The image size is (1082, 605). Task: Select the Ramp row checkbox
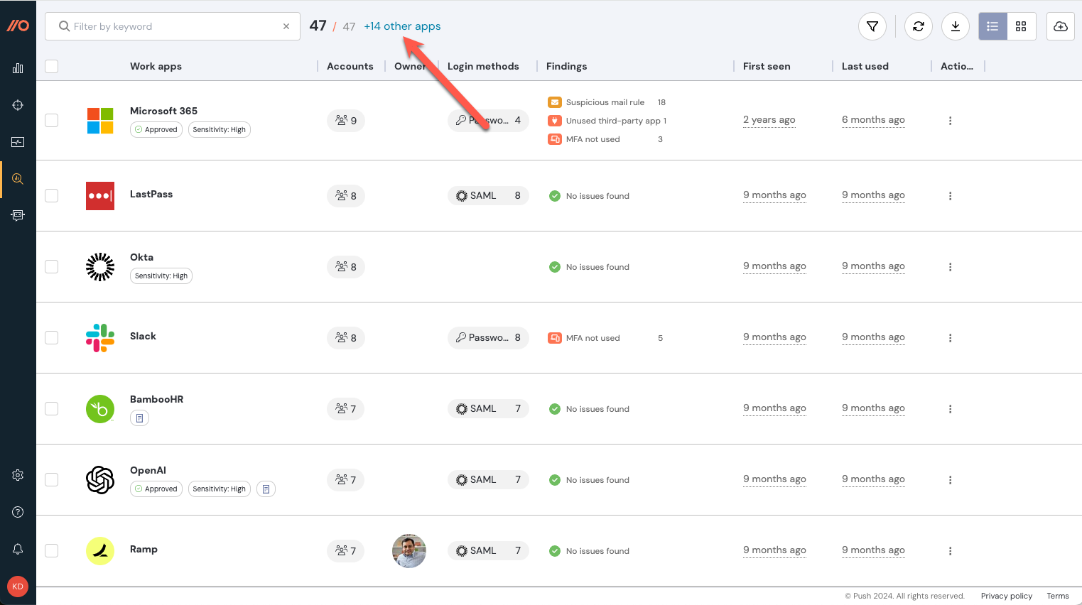[51, 550]
